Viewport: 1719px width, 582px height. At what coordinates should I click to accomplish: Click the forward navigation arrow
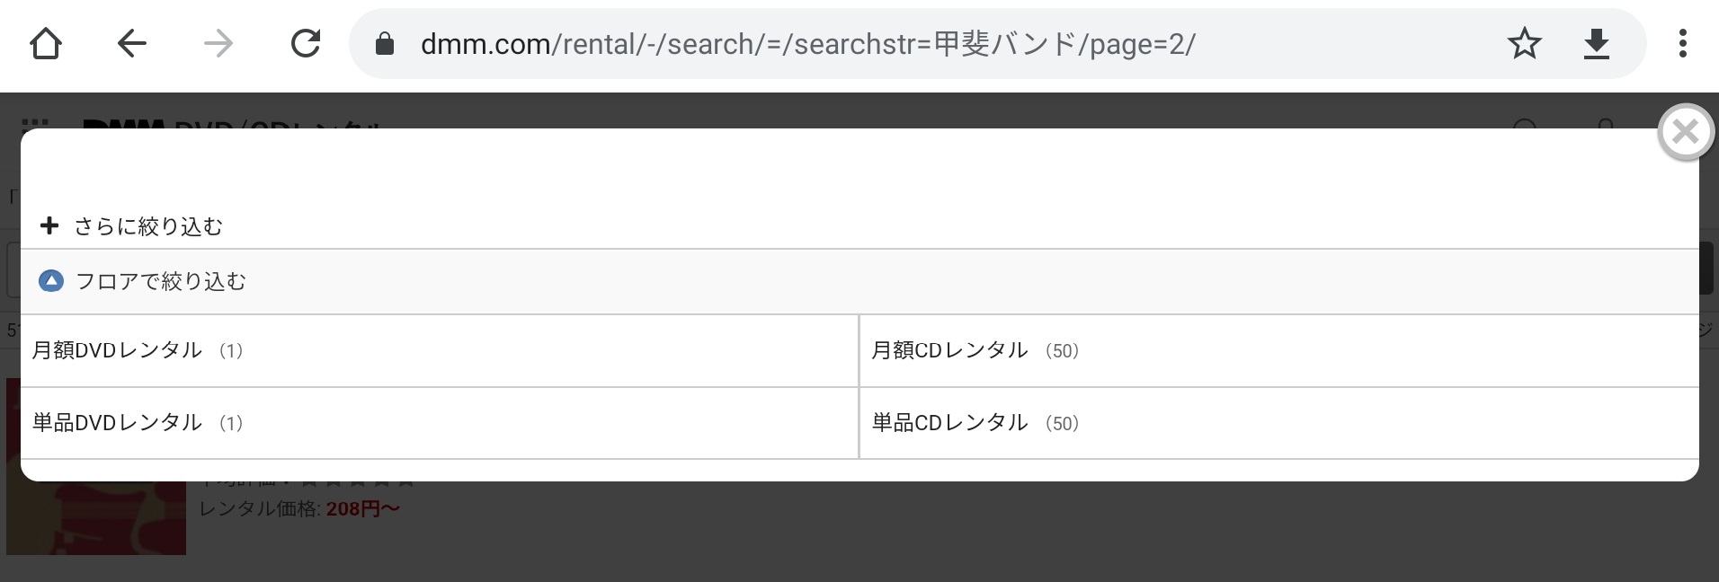tap(218, 43)
